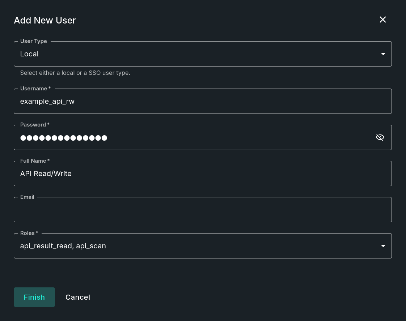406x321 pixels.
Task: Click the Username label above the field
Action: 34,88
